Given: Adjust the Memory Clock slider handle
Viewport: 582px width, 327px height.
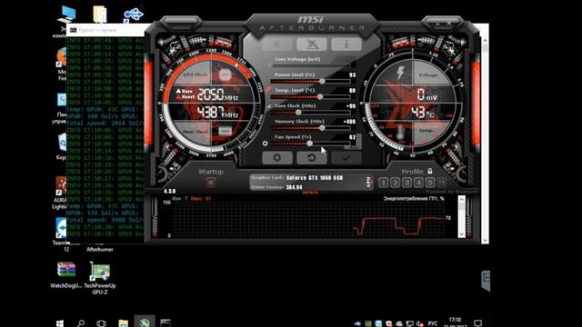Looking at the screenshot, I should coord(322,128).
